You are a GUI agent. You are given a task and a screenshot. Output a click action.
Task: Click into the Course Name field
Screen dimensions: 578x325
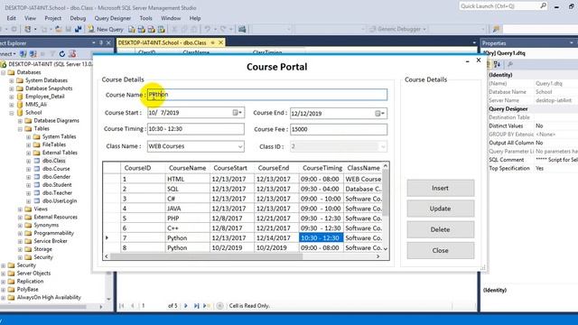point(267,95)
